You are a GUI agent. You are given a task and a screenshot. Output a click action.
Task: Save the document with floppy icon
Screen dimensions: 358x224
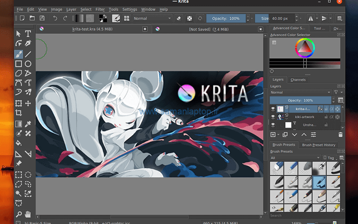coord(42,18)
